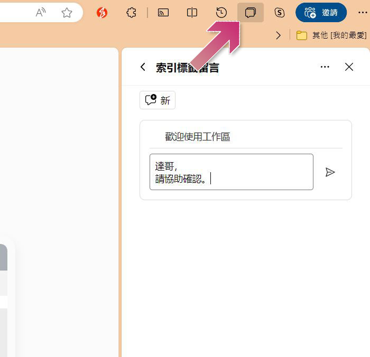Open the 其他 [我的最愛] folder
The height and width of the screenshot is (357, 370).
(x=331, y=35)
